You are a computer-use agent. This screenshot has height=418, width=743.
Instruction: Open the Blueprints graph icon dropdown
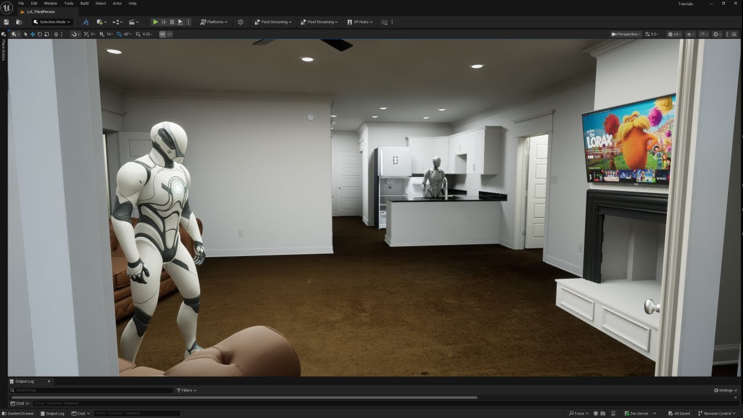pyautogui.click(x=118, y=22)
